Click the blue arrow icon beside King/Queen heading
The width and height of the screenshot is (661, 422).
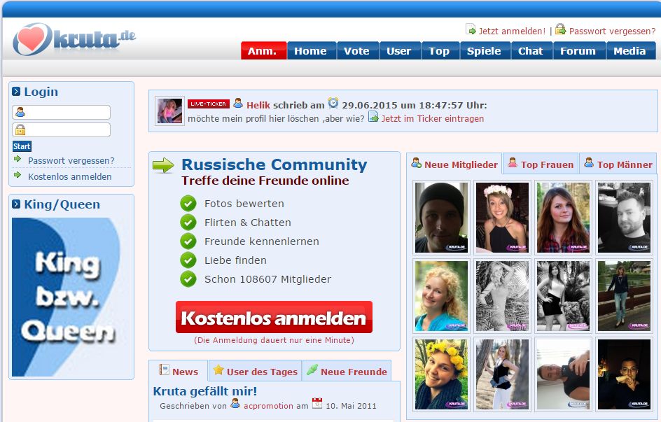16,204
